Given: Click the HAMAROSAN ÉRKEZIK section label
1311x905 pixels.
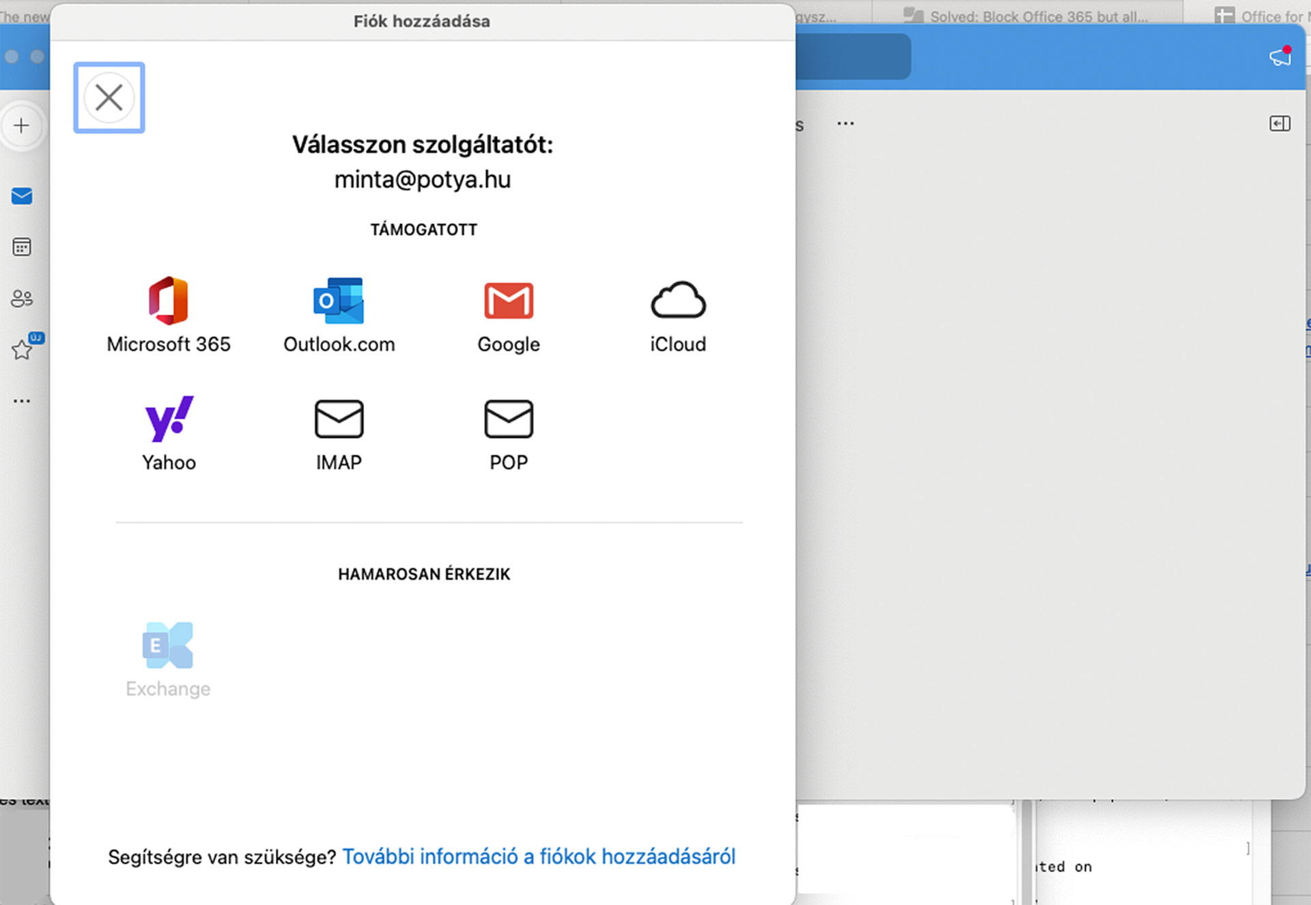Looking at the screenshot, I should tap(424, 574).
